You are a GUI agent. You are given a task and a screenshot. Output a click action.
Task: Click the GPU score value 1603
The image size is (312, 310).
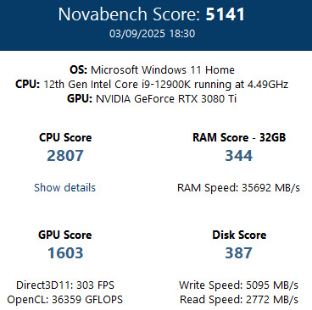(65, 253)
